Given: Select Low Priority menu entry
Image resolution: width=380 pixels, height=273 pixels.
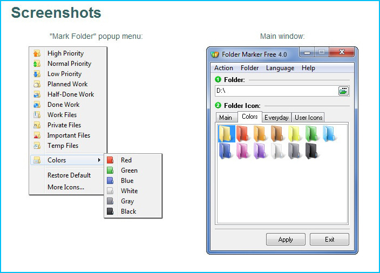Looking at the screenshot, I should 64,74.
